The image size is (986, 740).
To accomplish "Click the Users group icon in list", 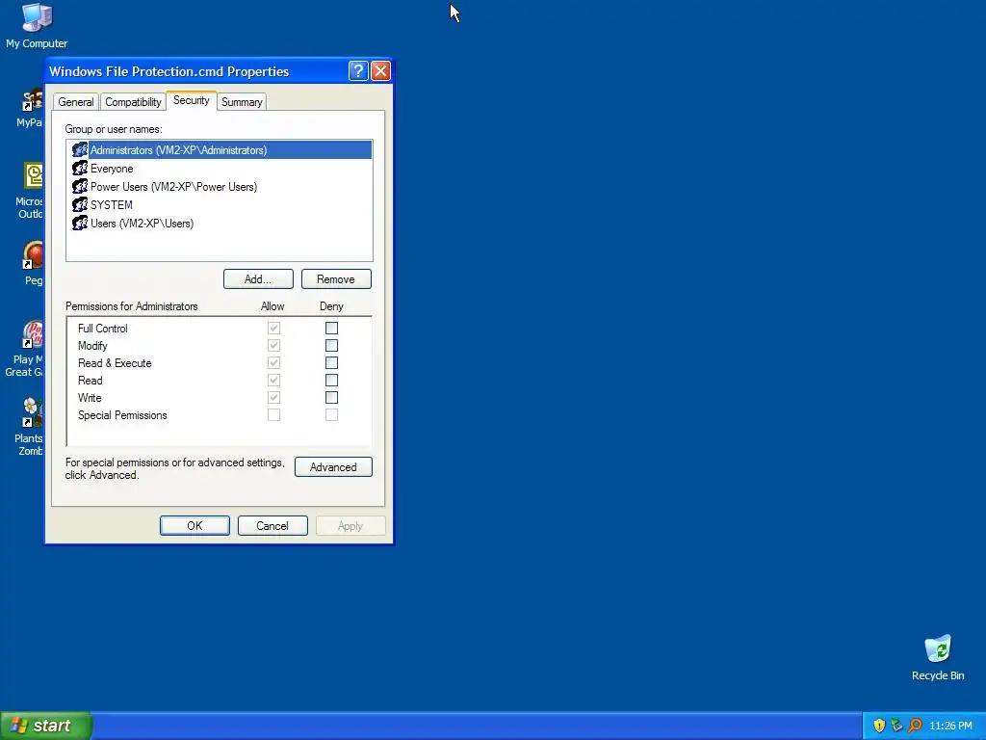I will pos(80,223).
